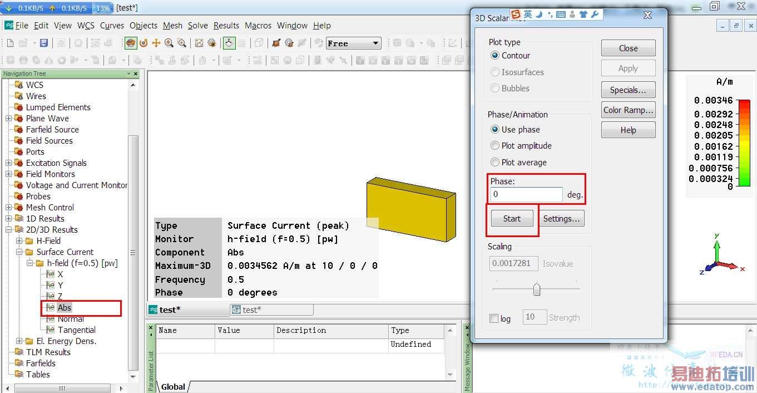
Task: Start the phase animation
Action: [512, 219]
